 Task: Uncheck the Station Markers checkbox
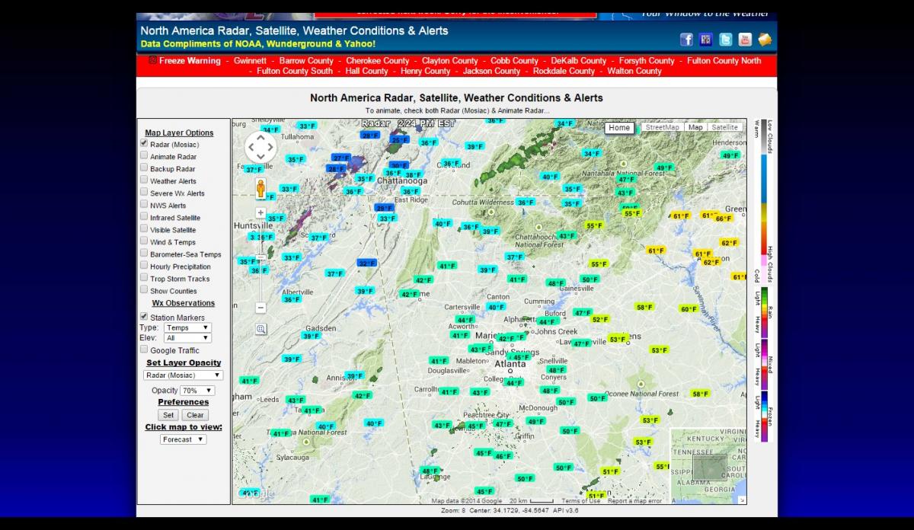pyautogui.click(x=144, y=316)
